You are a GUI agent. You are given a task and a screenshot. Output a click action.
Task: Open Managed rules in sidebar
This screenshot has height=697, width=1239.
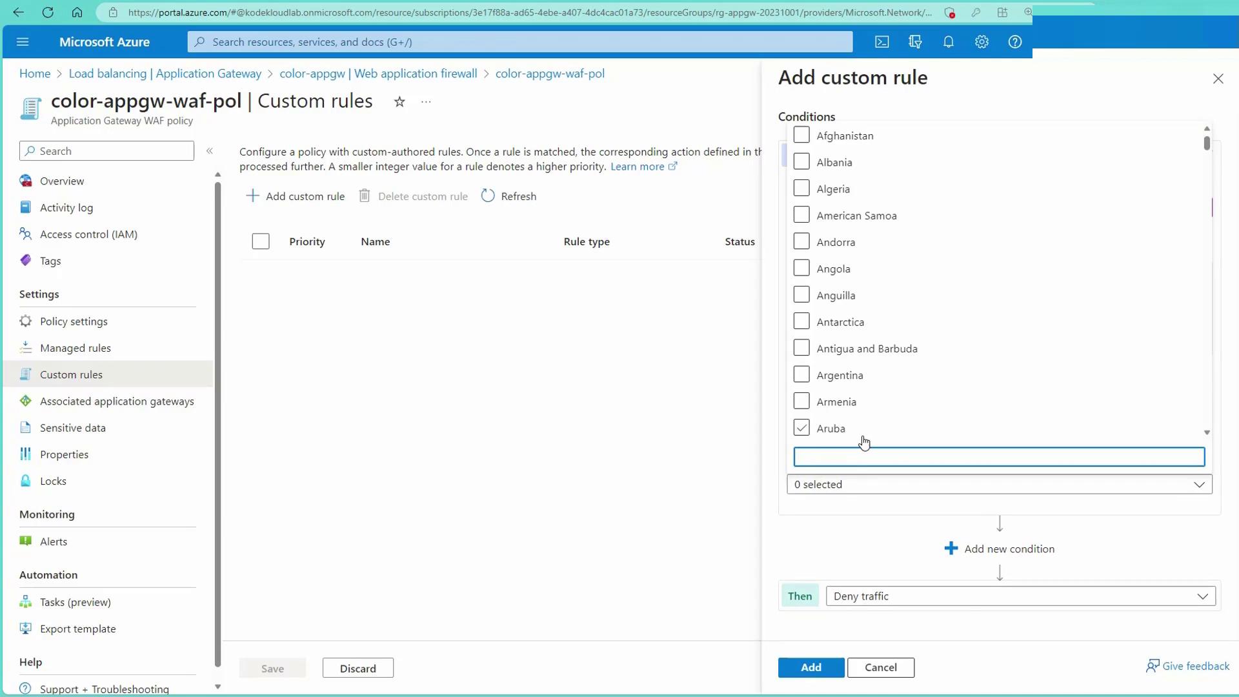tap(75, 348)
